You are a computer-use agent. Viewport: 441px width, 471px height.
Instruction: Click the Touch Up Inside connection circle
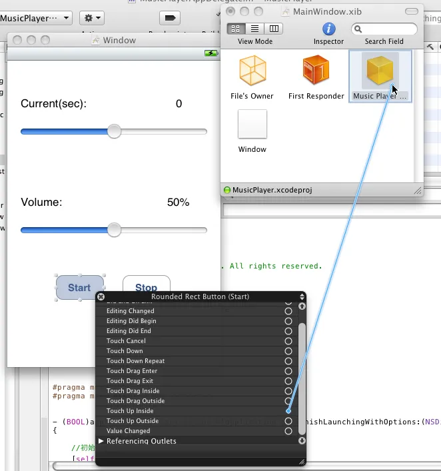coord(288,411)
